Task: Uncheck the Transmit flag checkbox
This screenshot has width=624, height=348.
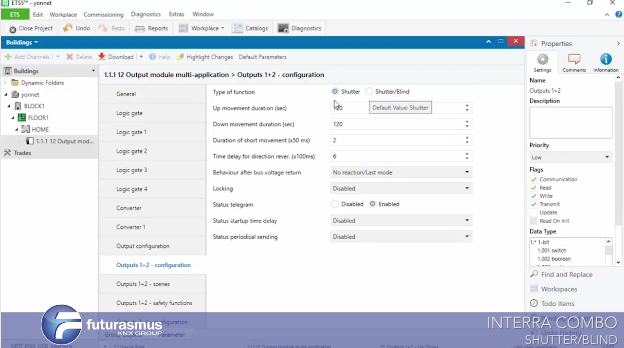Action: point(533,204)
